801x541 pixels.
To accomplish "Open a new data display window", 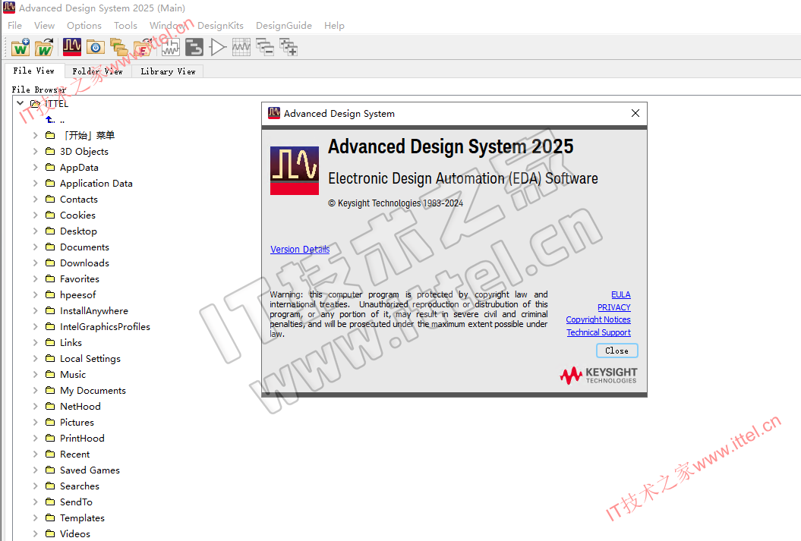I will click(x=241, y=48).
